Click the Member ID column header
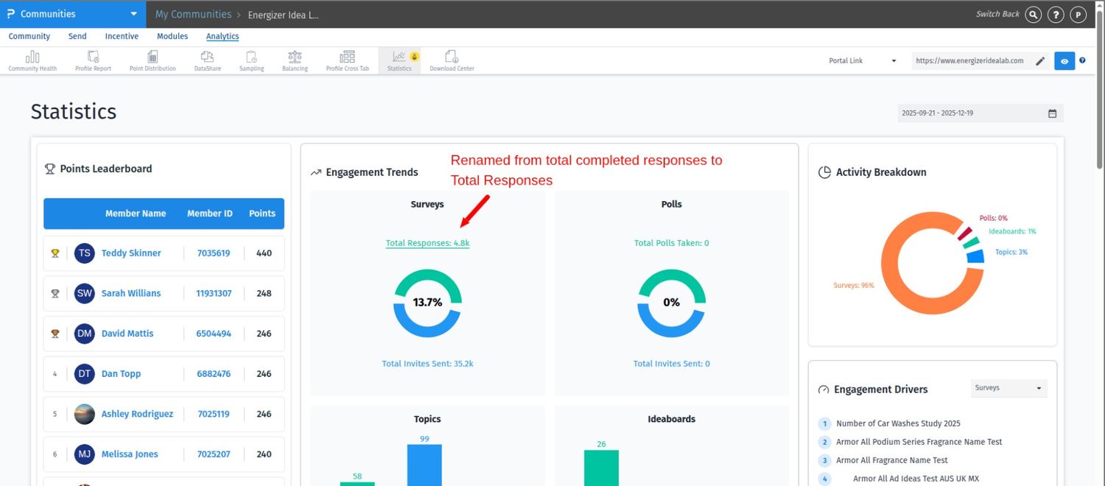1105x486 pixels. coord(210,214)
